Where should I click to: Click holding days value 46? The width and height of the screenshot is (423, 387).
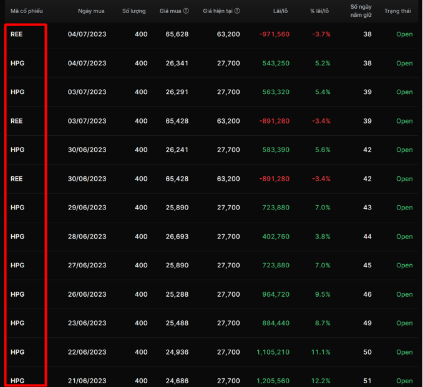click(x=367, y=294)
